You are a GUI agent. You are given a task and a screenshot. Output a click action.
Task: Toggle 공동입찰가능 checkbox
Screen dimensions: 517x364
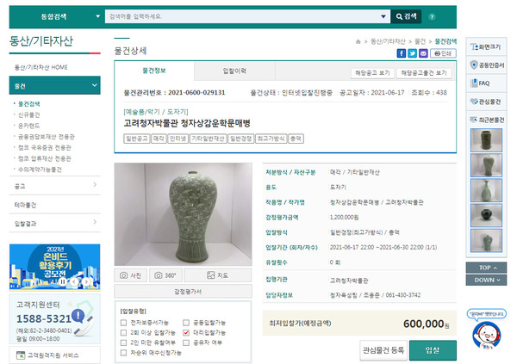tap(186, 323)
